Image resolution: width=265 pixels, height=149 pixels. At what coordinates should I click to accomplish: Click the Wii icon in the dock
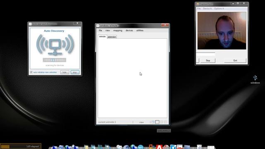140,147
